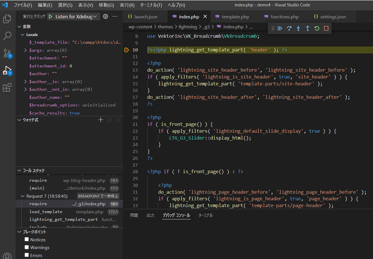
Task: Stop the debugging session
Action: click(326, 28)
